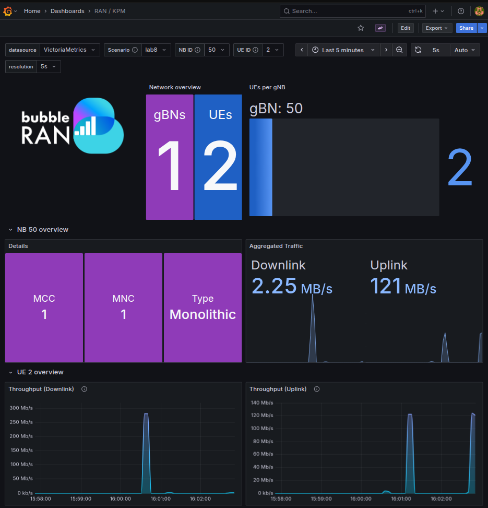Open the help question mark icon
488x508 pixels.
pyautogui.click(x=461, y=11)
